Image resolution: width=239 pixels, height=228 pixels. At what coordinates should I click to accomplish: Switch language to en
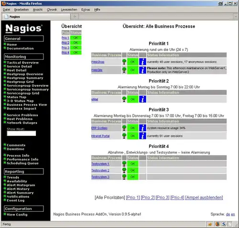[x=233, y=214]
